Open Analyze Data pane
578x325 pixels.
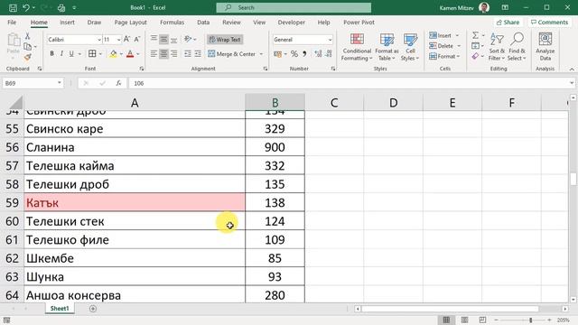pos(545,46)
